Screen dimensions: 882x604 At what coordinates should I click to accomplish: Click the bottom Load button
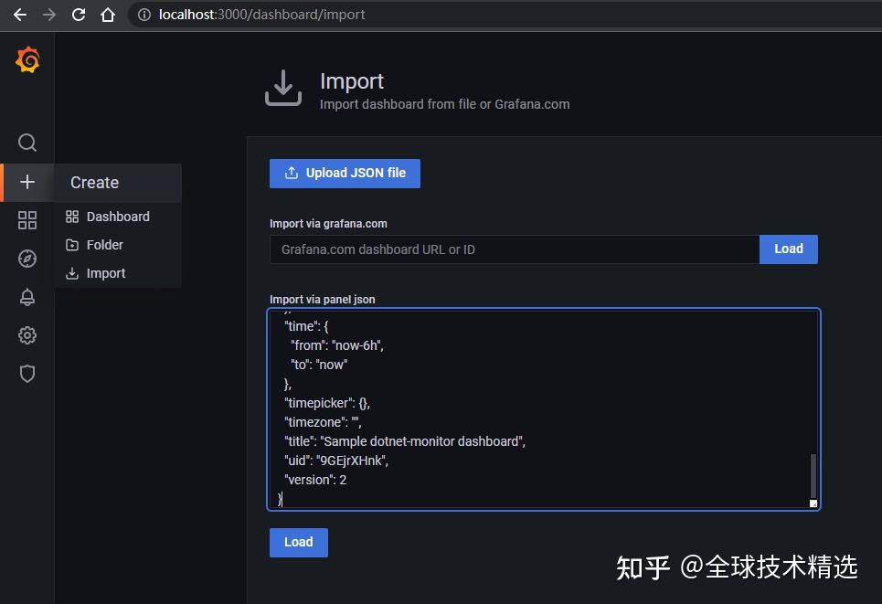tap(298, 542)
